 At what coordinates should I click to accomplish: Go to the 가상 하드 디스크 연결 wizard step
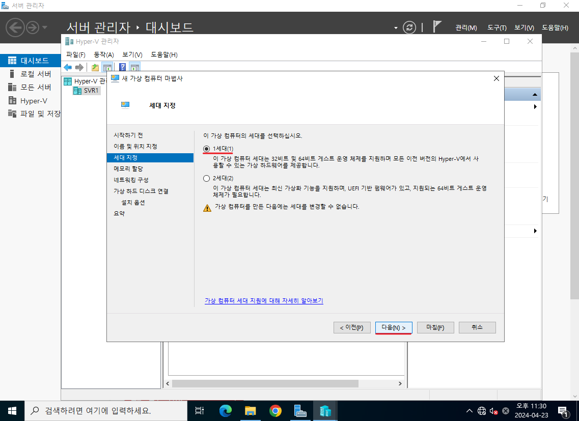(141, 191)
